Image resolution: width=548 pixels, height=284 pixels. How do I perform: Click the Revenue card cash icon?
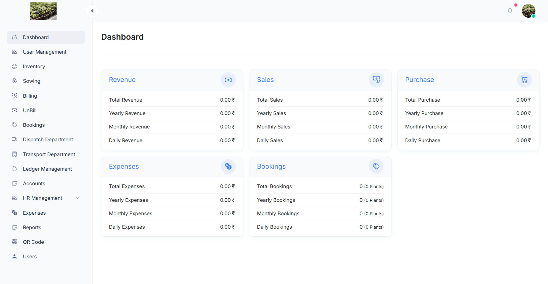pyautogui.click(x=228, y=80)
